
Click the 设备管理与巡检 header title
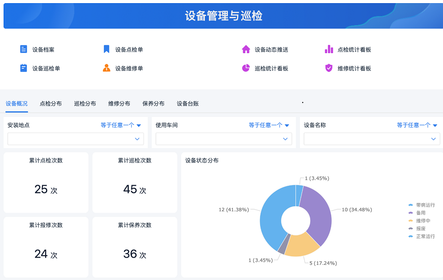tap(224, 16)
